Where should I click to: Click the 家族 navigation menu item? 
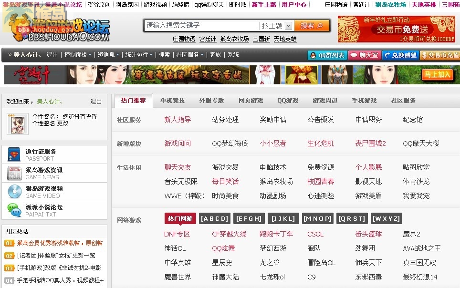coord(215,55)
